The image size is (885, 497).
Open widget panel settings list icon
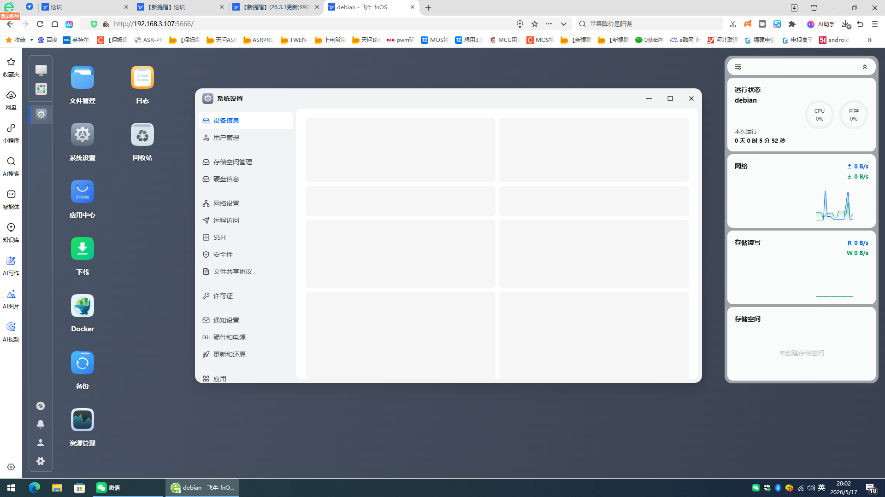click(738, 67)
